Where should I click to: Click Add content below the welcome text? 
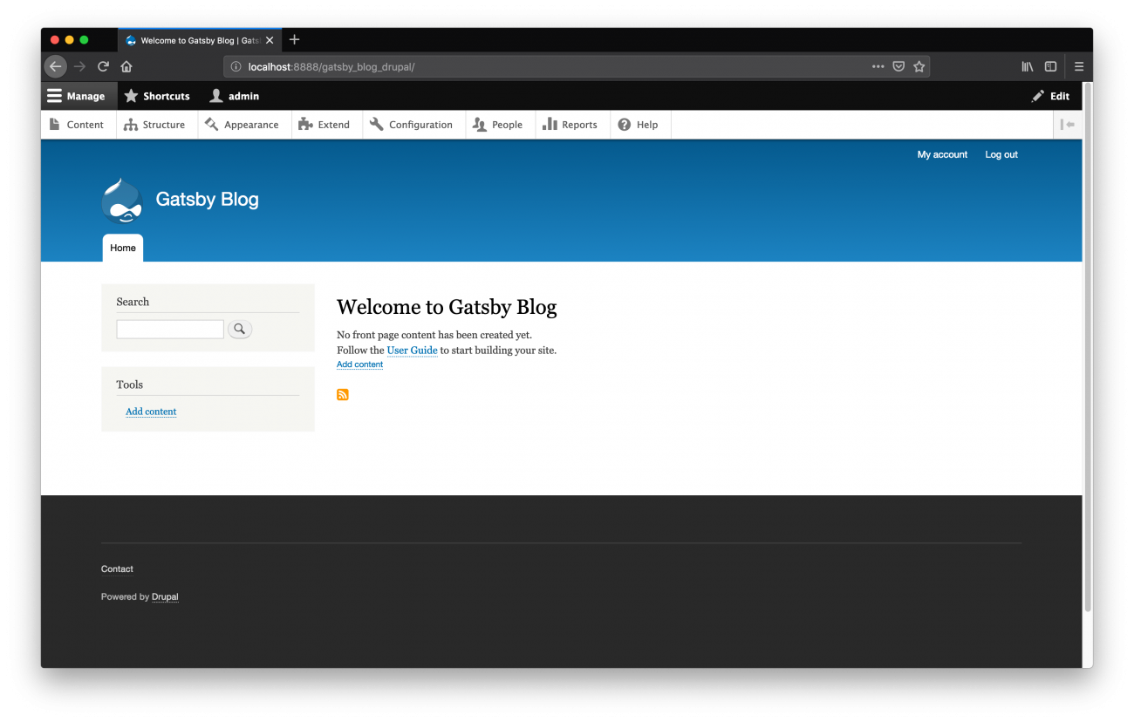359,364
